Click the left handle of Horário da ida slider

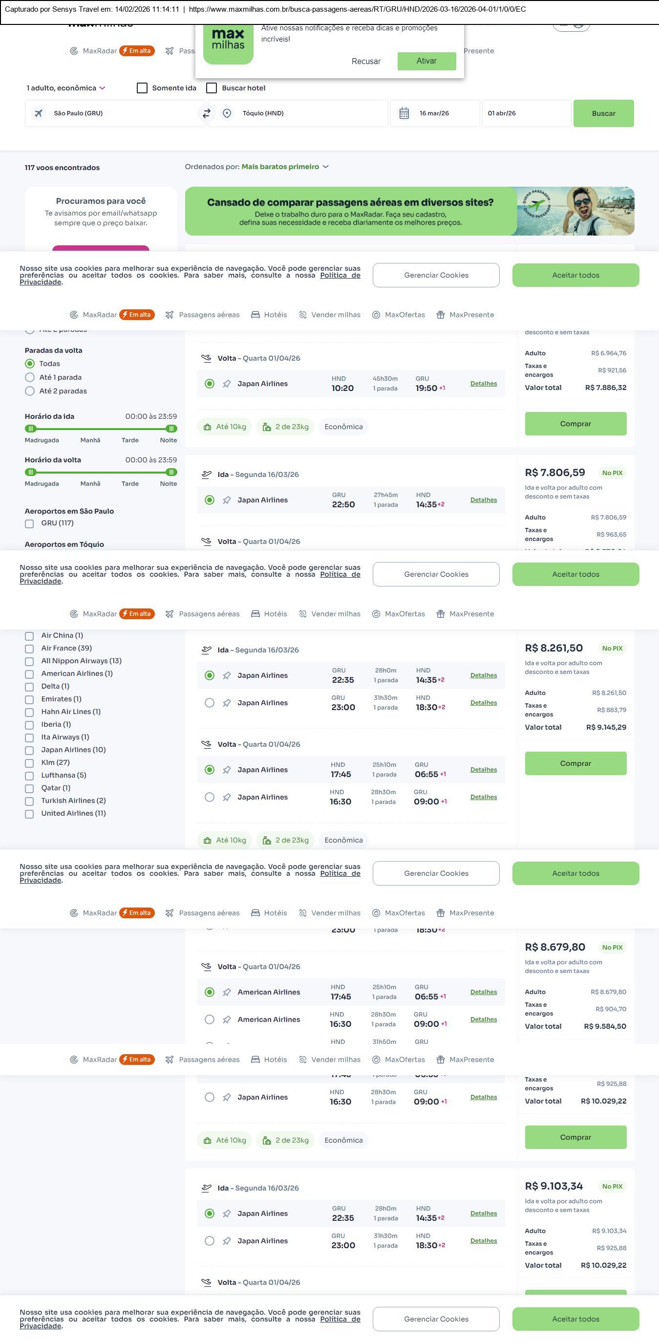[31, 429]
